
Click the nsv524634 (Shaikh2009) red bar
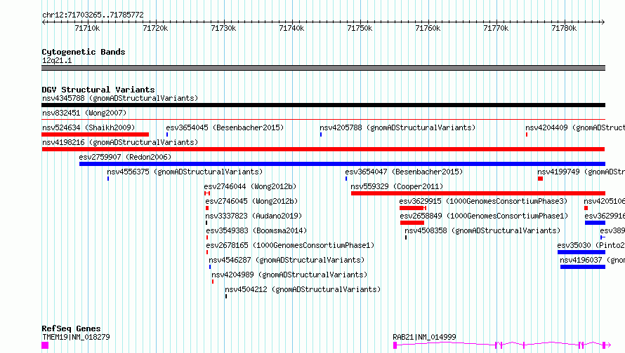click(95, 134)
